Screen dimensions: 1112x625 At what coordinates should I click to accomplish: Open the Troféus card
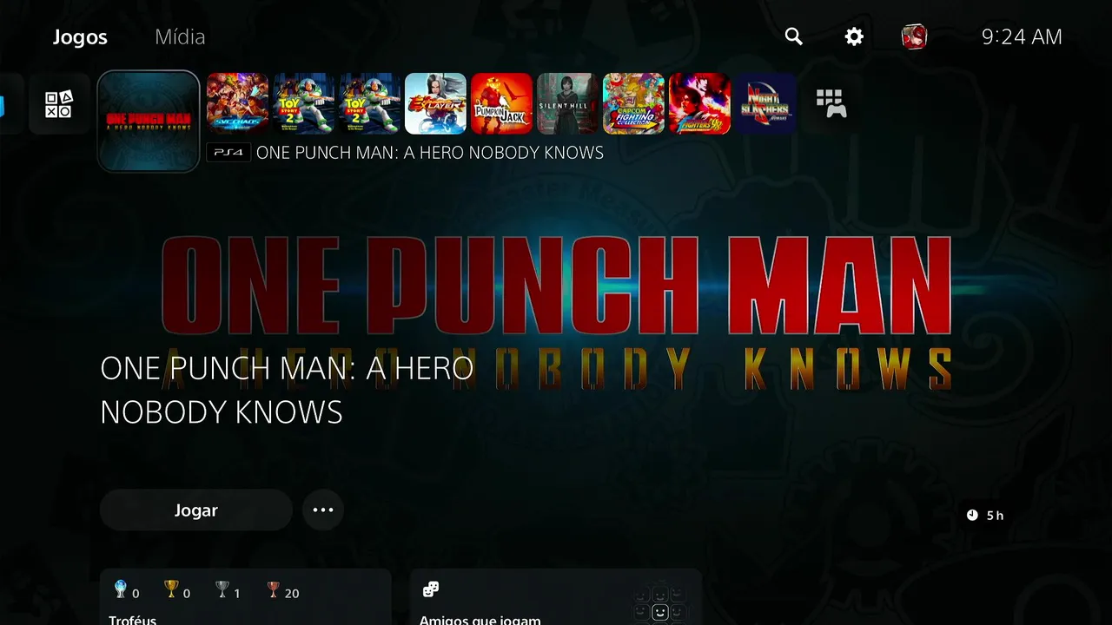[246, 597]
